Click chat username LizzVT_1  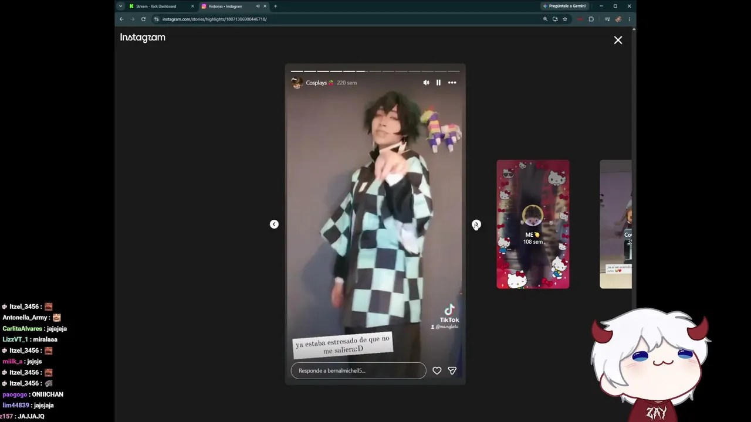click(15, 340)
